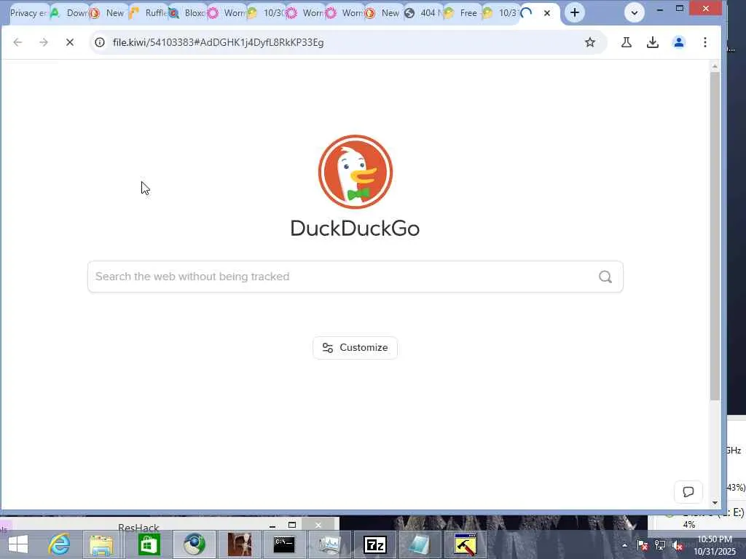The image size is (746, 559).
Task: Open the Command Prompt taskbar icon
Action: coord(284,544)
